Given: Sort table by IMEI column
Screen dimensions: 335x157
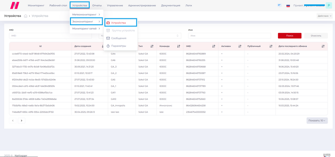Looking at the screenshot, I should (214, 46).
